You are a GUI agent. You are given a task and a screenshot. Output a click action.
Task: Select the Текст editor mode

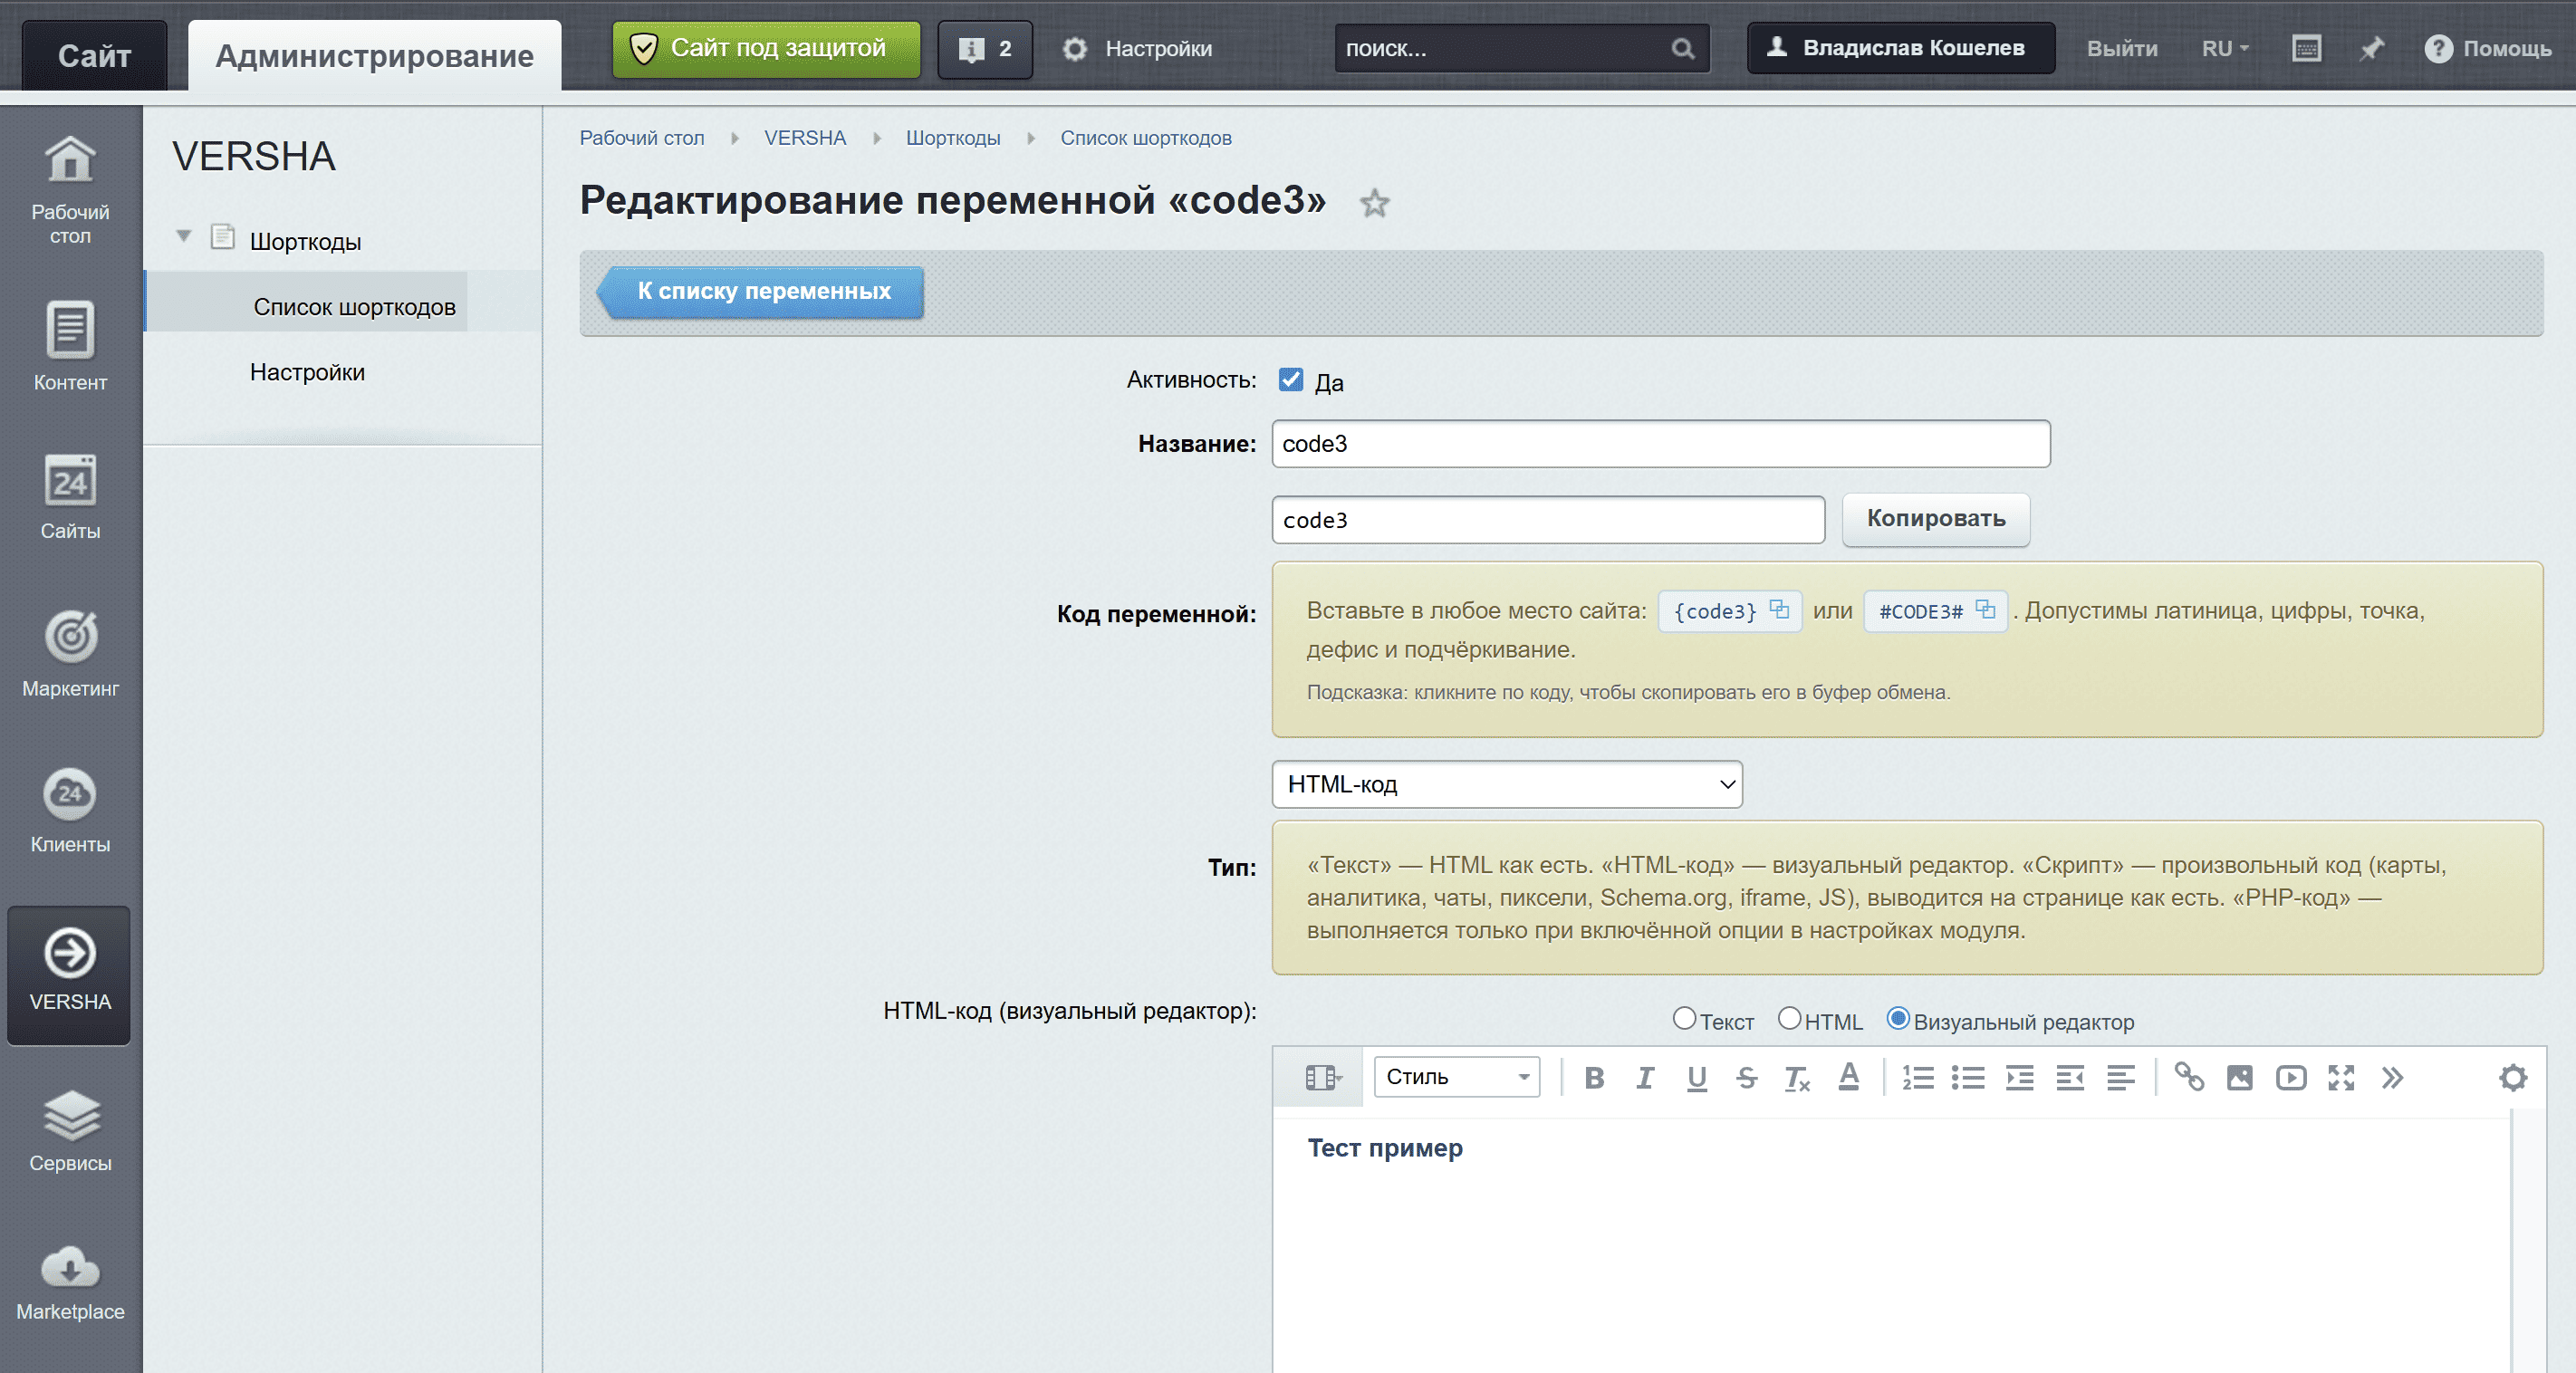click(x=1684, y=1018)
